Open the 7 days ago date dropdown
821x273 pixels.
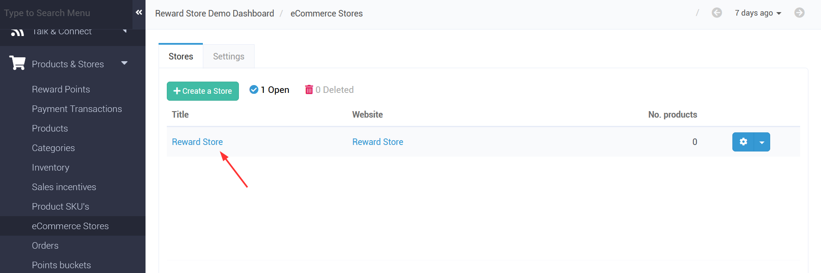click(758, 13)
